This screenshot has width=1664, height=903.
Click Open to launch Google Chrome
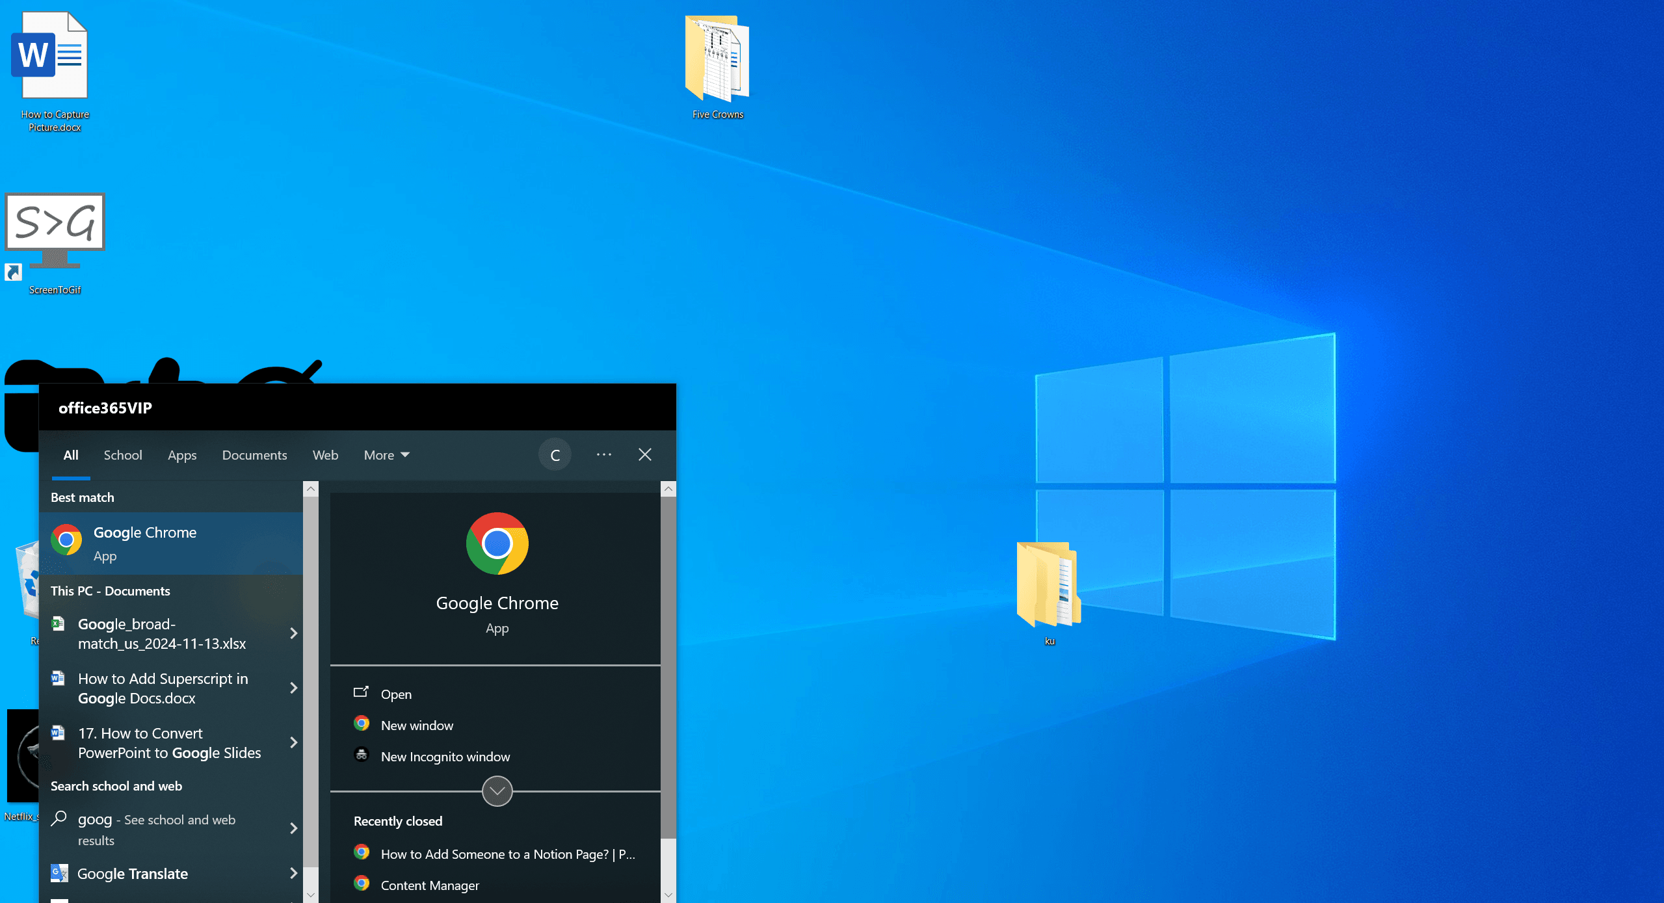point(396,694)
